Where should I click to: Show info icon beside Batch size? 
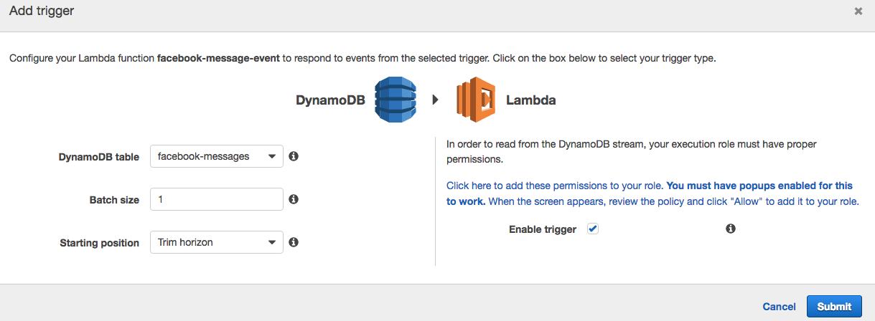point(294,199)
